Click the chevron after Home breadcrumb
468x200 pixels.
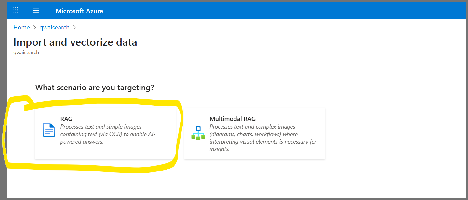(35, 28)
